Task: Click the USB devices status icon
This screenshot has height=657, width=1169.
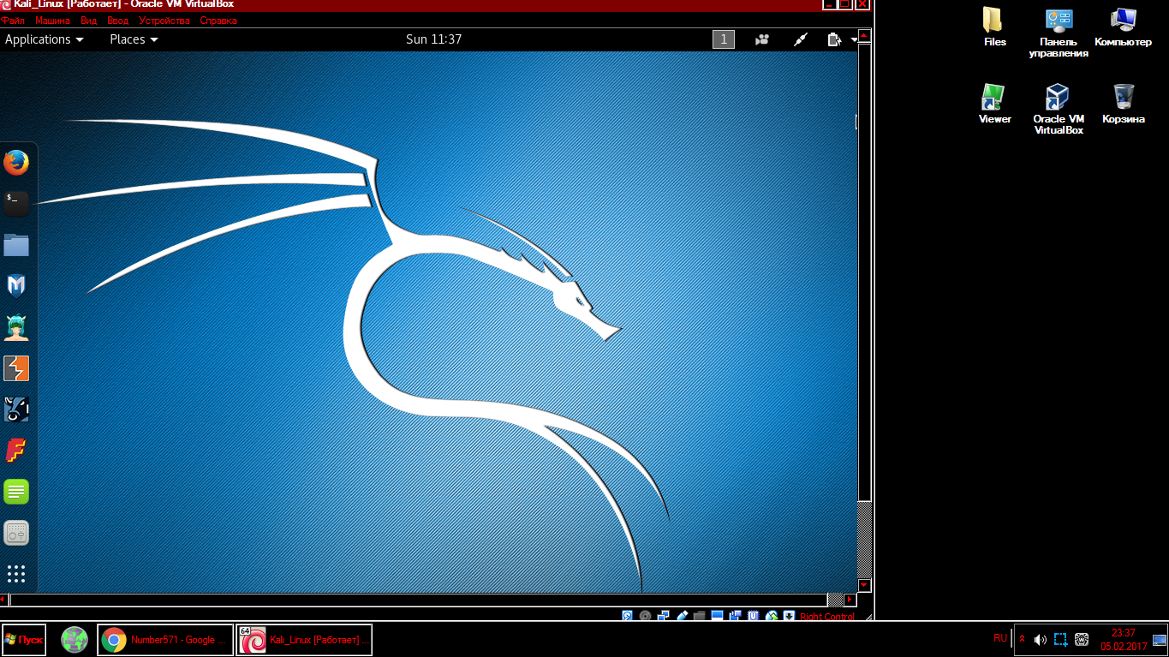Action: pyautogui.click(x=682, y=616)
